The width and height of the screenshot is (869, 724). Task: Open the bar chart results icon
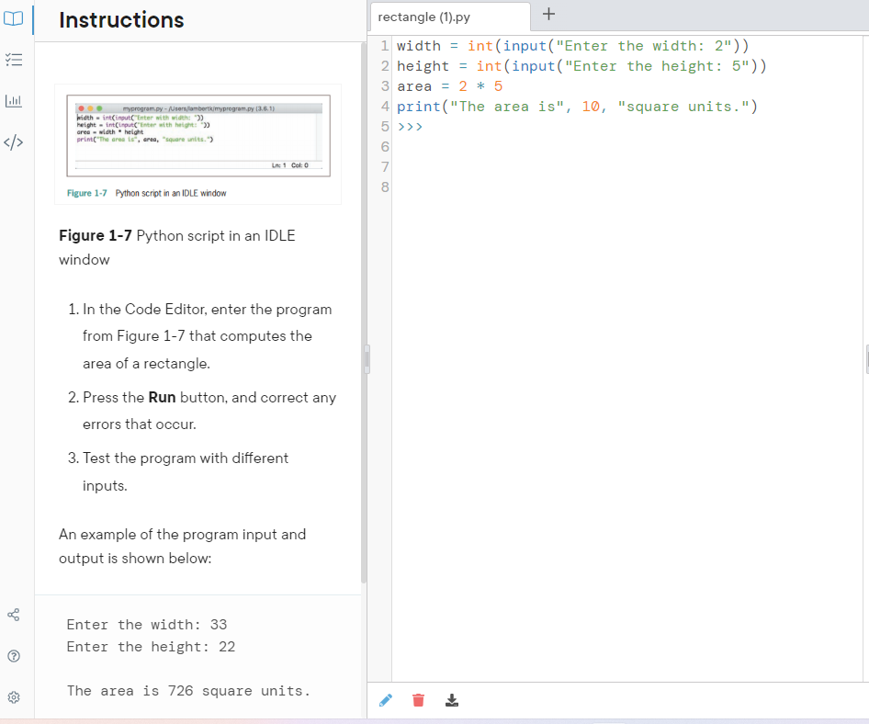(13, 101)
